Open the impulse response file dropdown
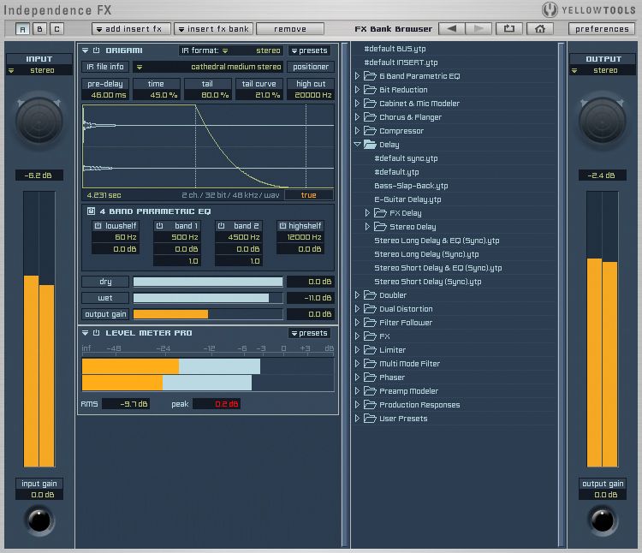 [x=208, y=66]
